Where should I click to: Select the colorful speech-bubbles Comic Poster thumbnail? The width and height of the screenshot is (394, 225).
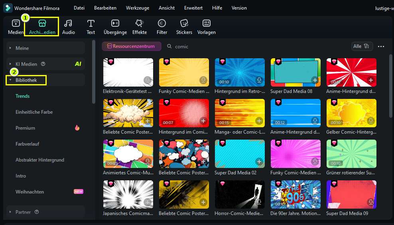[184, 154]
